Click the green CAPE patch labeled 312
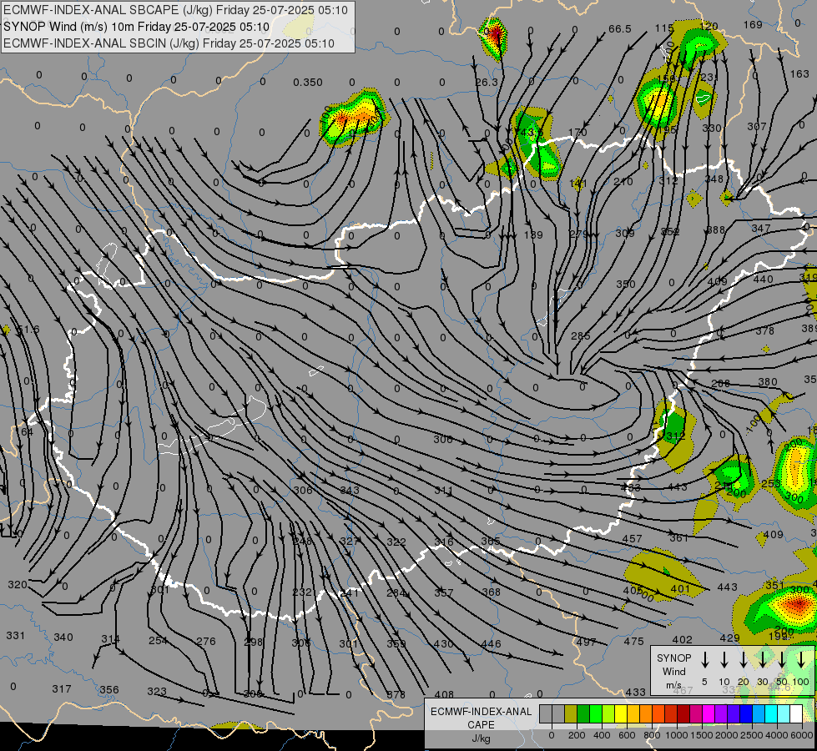This screenshot has height=751, width=817. (675, 428)
